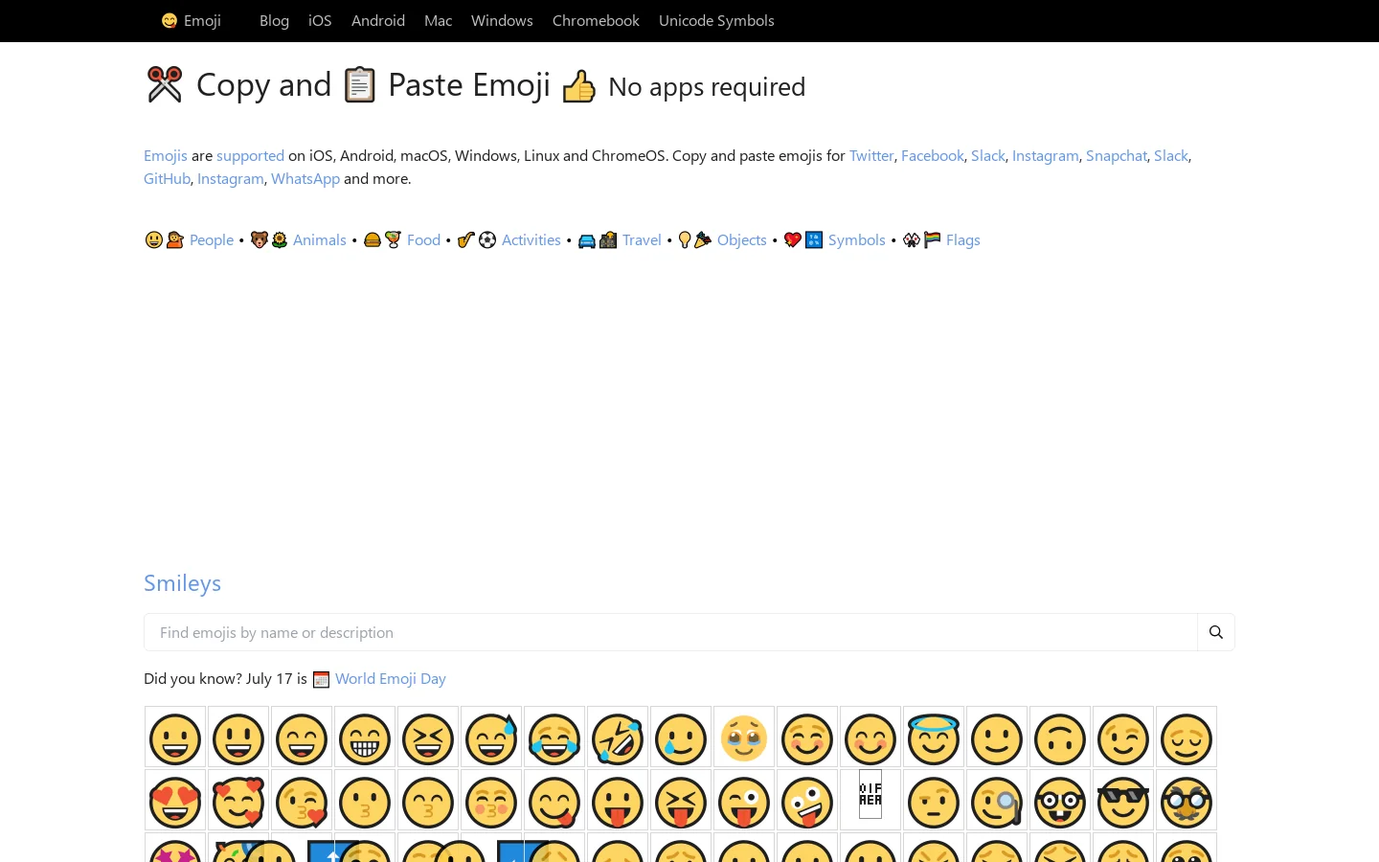Open Unicode Symbols in the nav bar
1379x862 pixels.
click(716, 20)
